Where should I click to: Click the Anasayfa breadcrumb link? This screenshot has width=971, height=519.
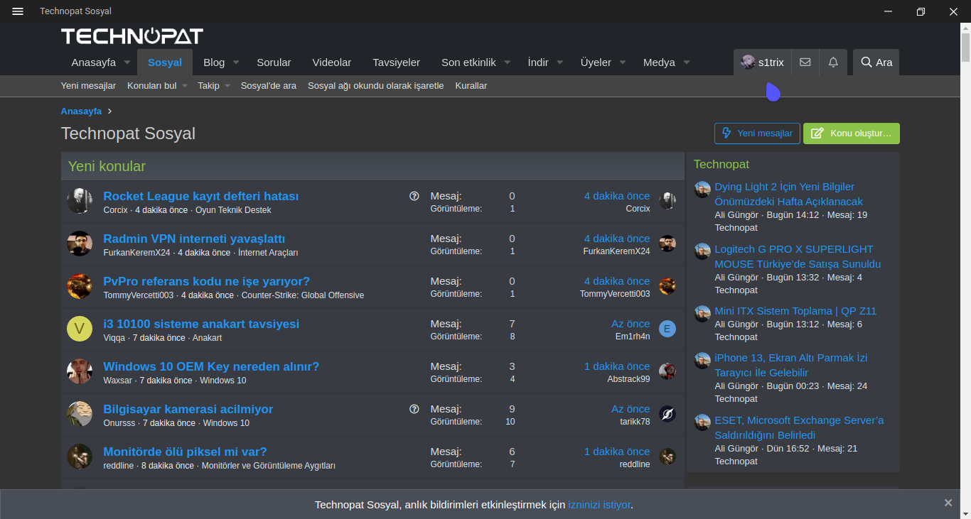tap(81, 111)
